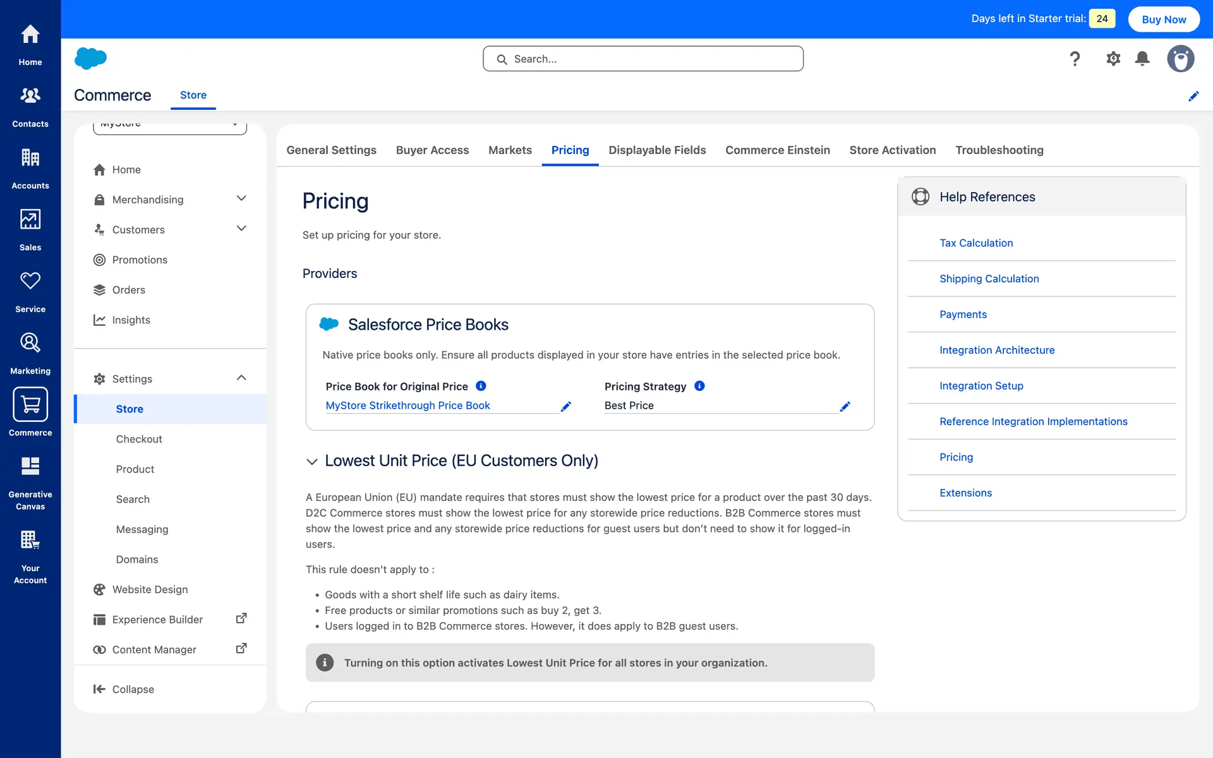The width and height of the screenshot is (1213, 758).
Task: Switch to the Buyer Access tab
Action: click(432, 150)
